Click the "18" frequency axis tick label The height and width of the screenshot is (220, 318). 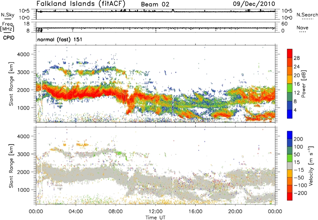point(27,24)
